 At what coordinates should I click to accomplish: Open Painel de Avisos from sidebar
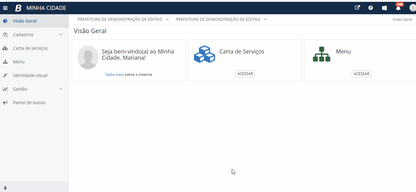click(29, 102)
